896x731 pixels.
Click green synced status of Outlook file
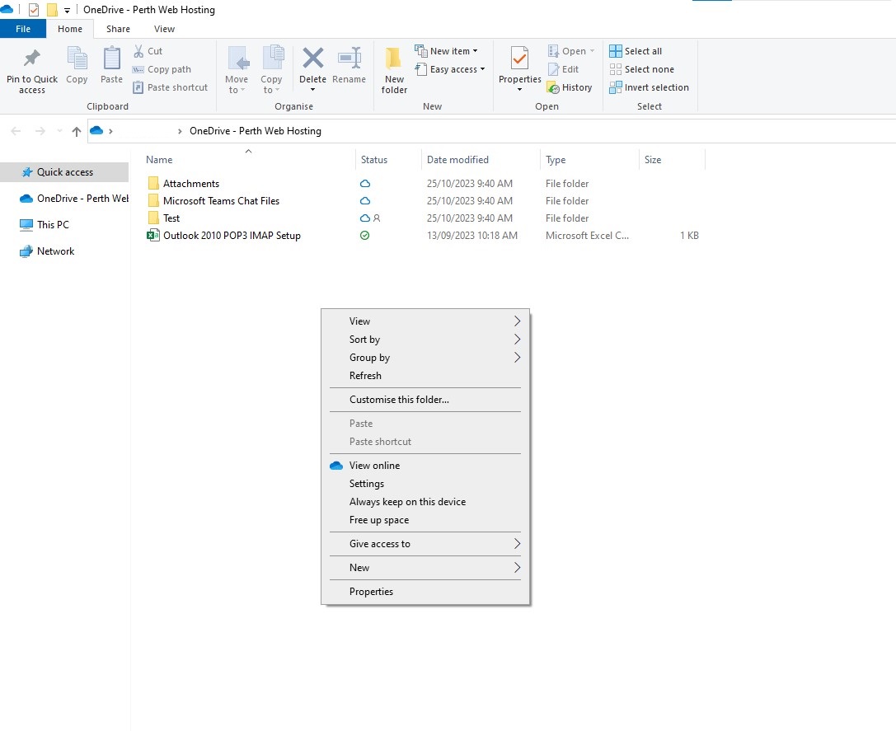point(364,236)
